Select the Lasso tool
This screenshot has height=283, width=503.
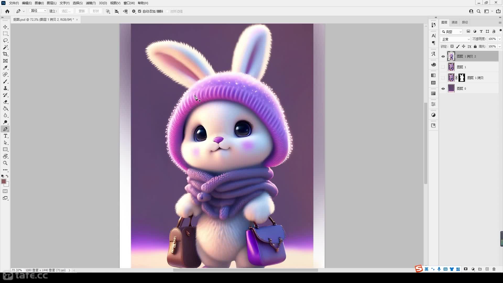point(5,41)
